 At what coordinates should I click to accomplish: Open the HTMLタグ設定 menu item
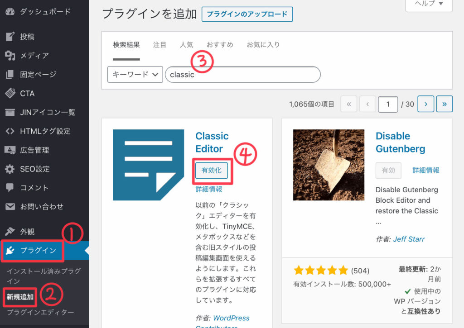(x=44, y=131)
